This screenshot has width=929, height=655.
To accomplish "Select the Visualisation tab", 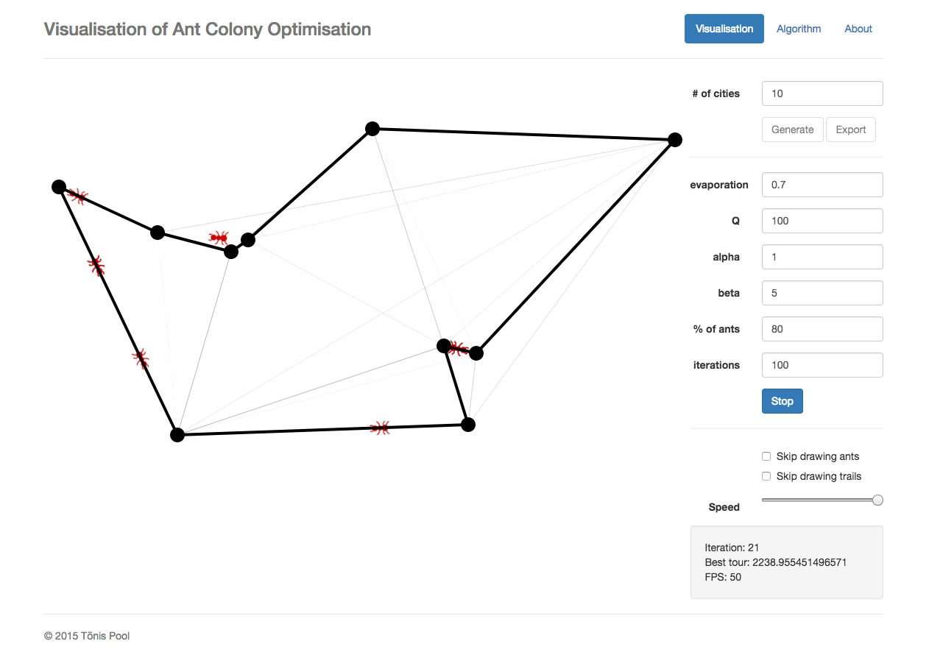I will (724, 28).
